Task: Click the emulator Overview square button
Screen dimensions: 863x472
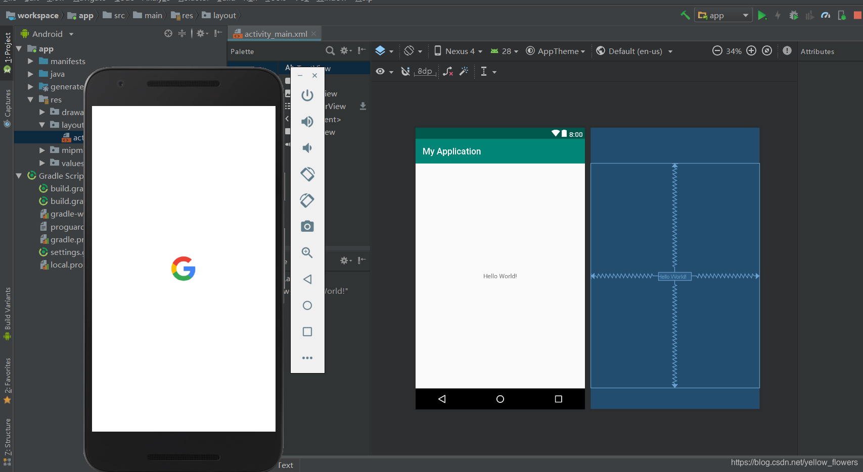Action: pyautogui.click(x=307, y=331)
